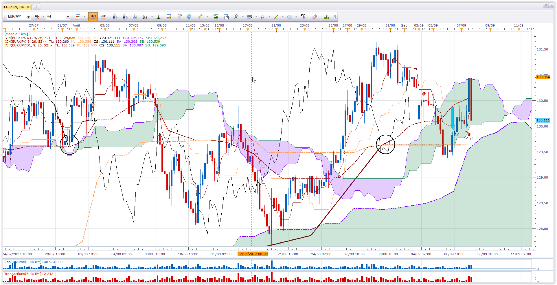Click the [Modele : ichi] label

[16, 34]
